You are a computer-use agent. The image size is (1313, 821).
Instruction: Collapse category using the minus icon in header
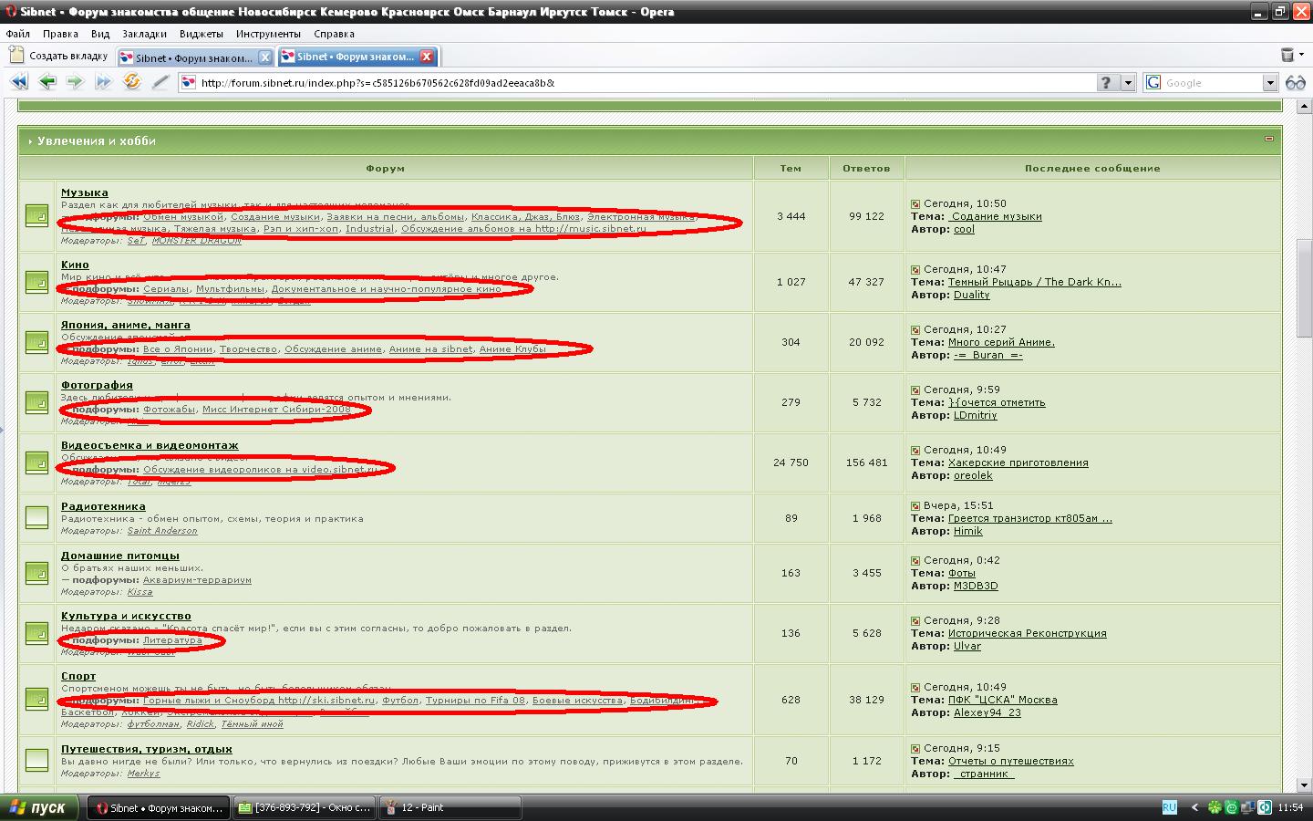click(x=1268, y=140)
